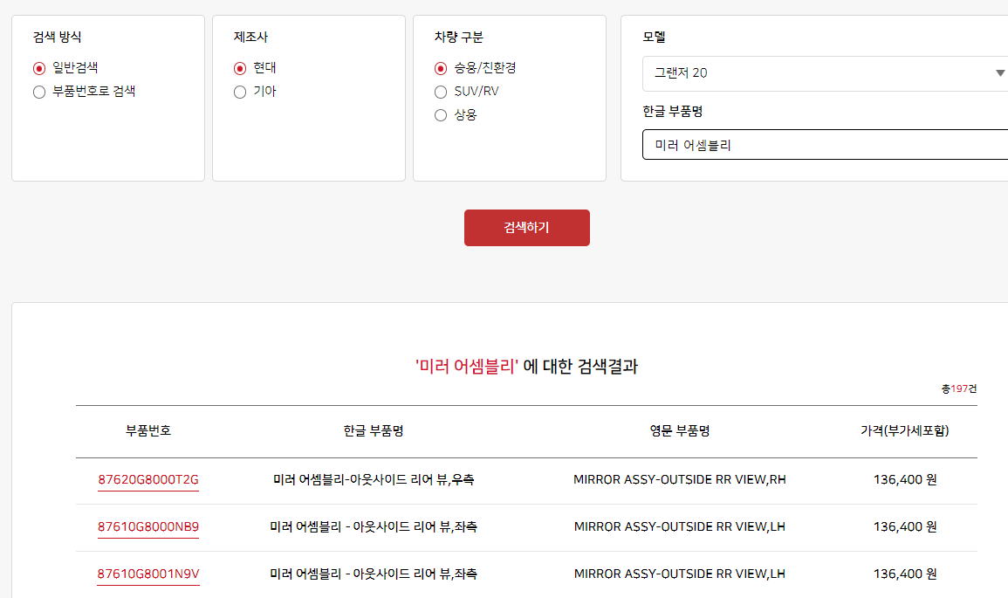Open part number 87620G8000T2G details
This screenshot has height=598, width=1008.
pos(148,479)
